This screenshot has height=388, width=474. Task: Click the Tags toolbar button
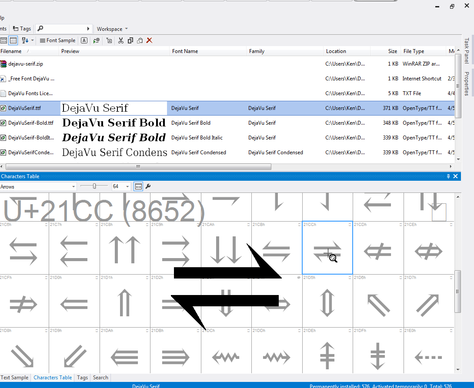[x=22, y=29]
